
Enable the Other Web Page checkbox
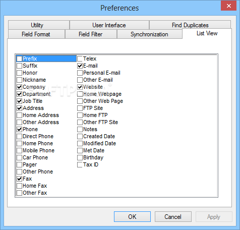[x=80, y=101]
